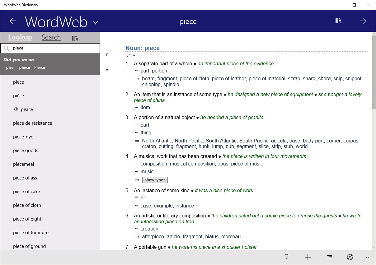This screenshot has height=265, width=376.
Task: Open WordWeb help with the question mark
Action: tap(286, 257)
